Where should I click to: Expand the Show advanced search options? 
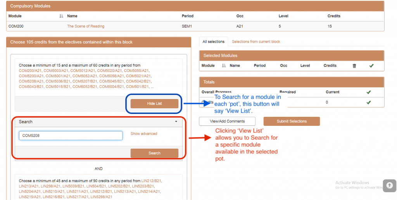(144, 134)
